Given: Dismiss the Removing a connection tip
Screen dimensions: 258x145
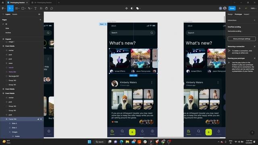Looking at the screenshot, I should [254, 47].
